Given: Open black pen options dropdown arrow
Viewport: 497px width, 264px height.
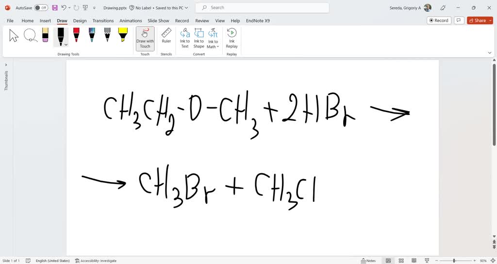Looking at the screenshot, I should [66, 45].
